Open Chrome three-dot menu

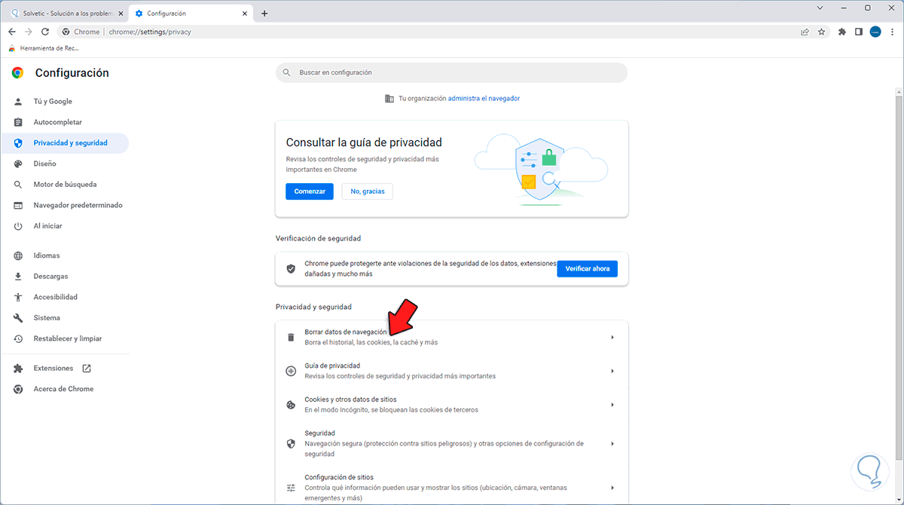point(892,32)
